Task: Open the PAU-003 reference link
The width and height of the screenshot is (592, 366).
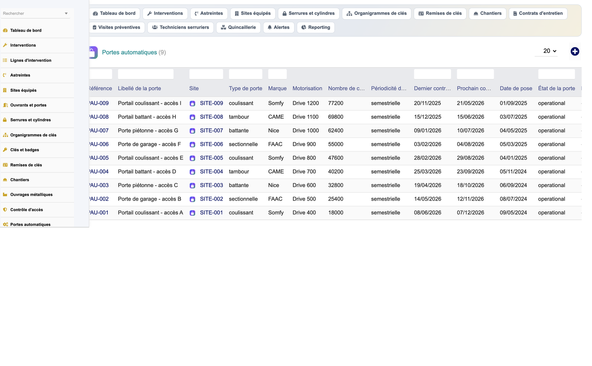Action: (x=99, y=185)
